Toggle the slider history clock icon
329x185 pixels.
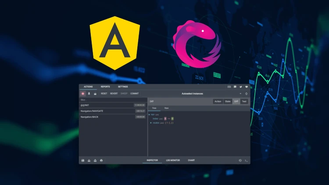pyautogui.click(x=240, y=160)
